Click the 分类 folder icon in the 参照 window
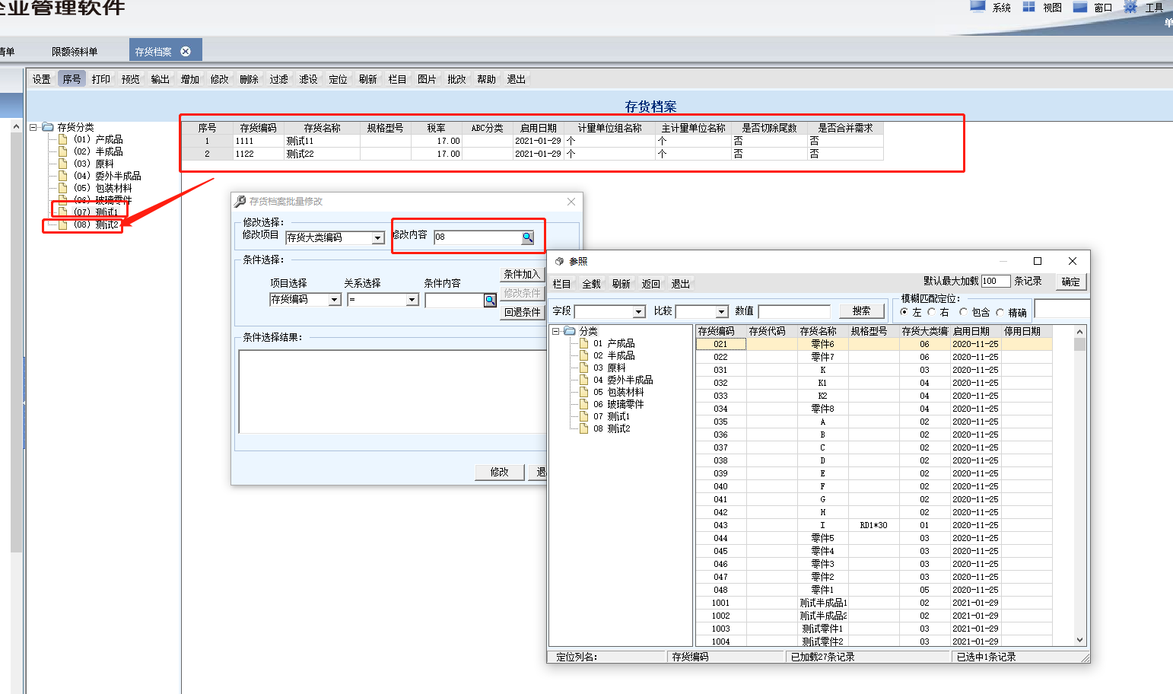Viewport: 1173px width, 694px height. point(570,331)
